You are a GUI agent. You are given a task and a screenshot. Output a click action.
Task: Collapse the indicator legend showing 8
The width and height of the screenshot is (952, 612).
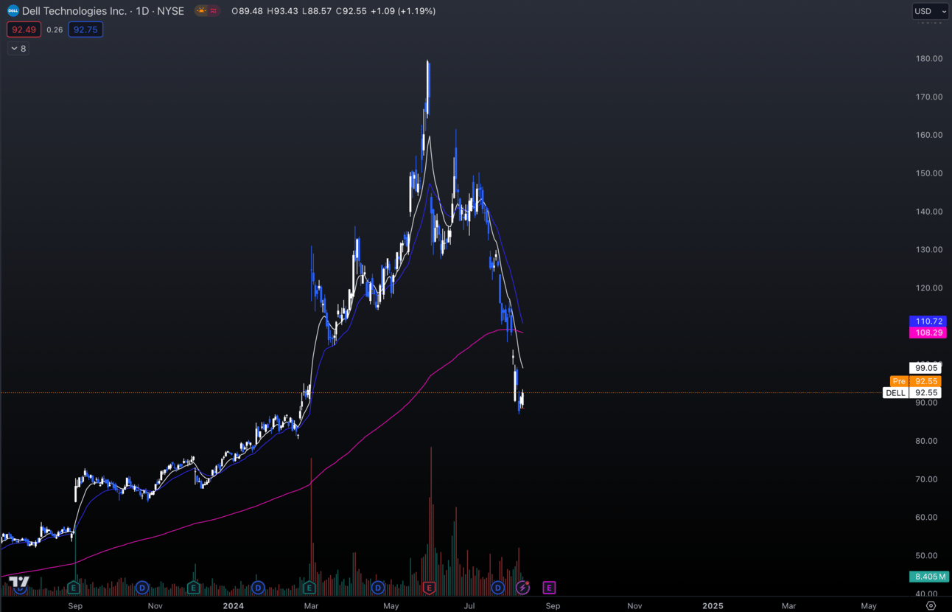pos(18,49)
